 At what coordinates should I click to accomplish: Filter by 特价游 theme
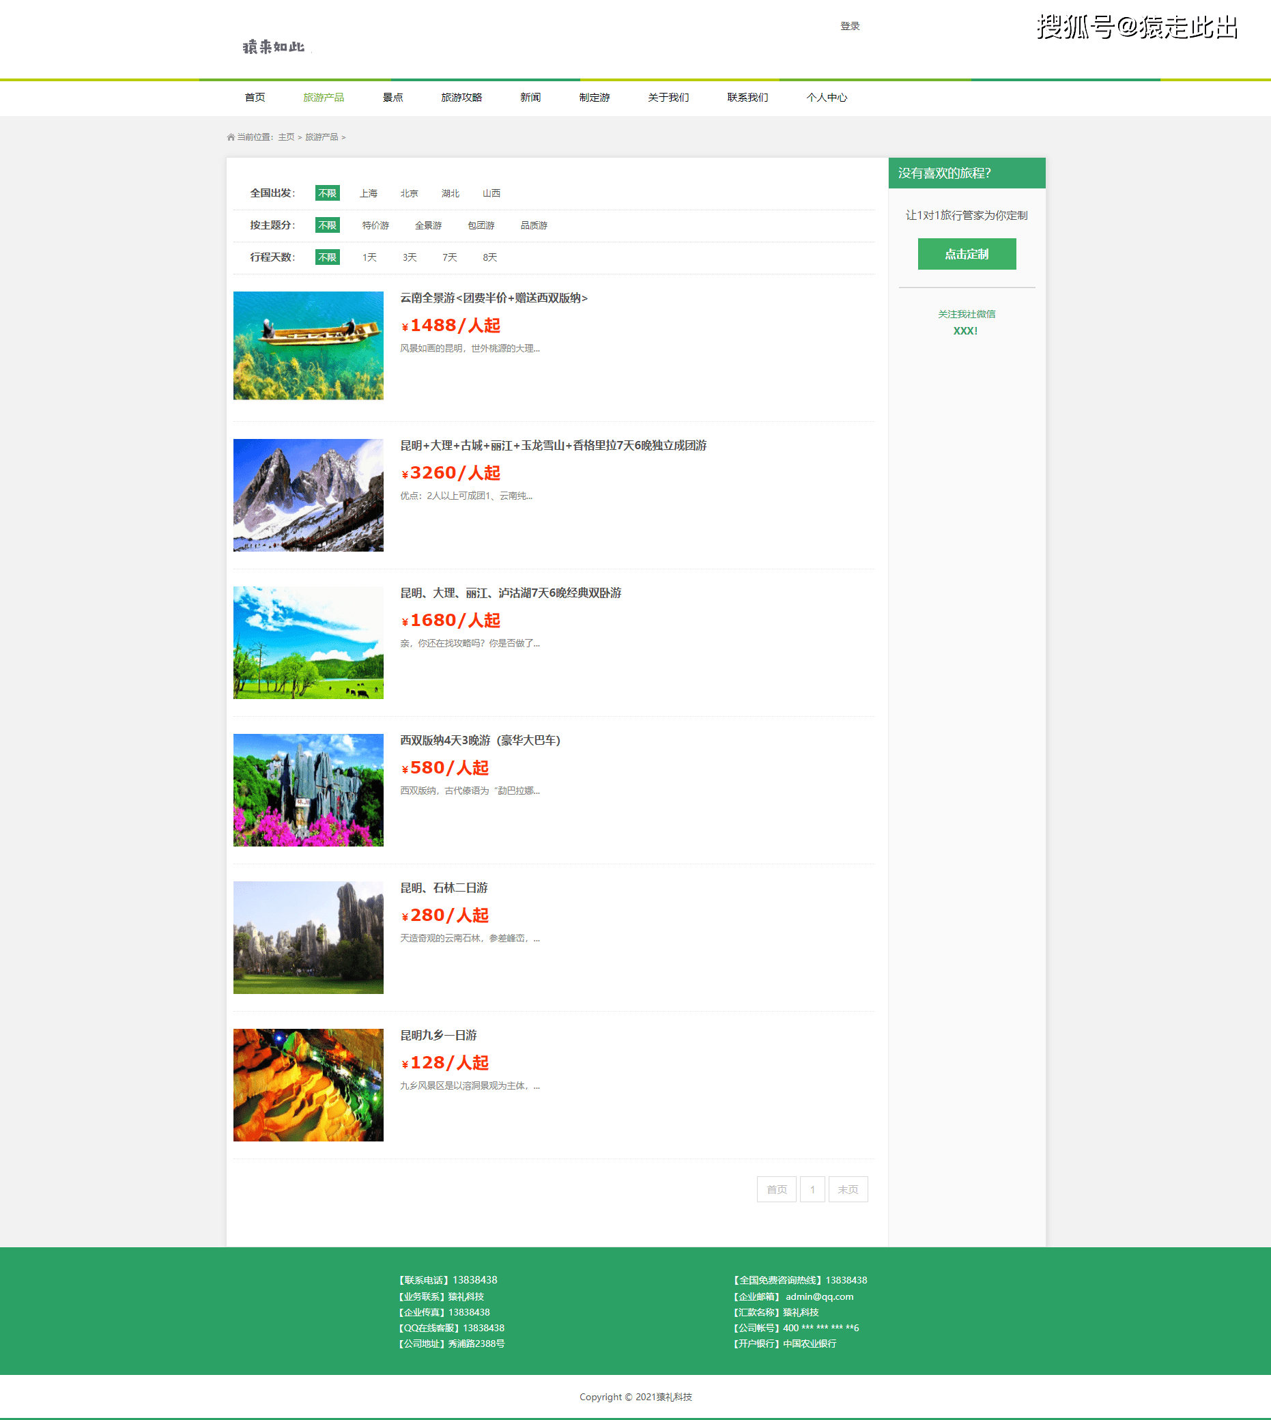pyautogui.click(x=375, y=225)
